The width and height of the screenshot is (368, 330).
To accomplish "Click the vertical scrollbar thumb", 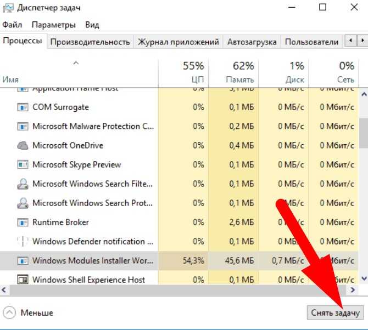I will click(364, 133).
